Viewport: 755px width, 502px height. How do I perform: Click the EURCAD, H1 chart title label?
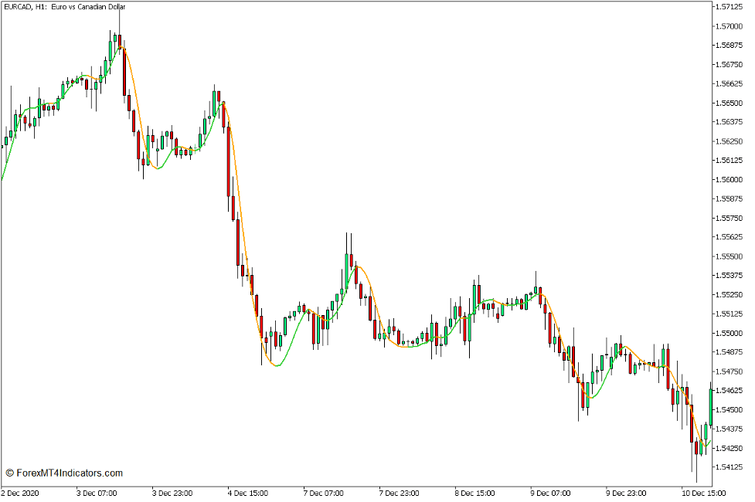26,6
